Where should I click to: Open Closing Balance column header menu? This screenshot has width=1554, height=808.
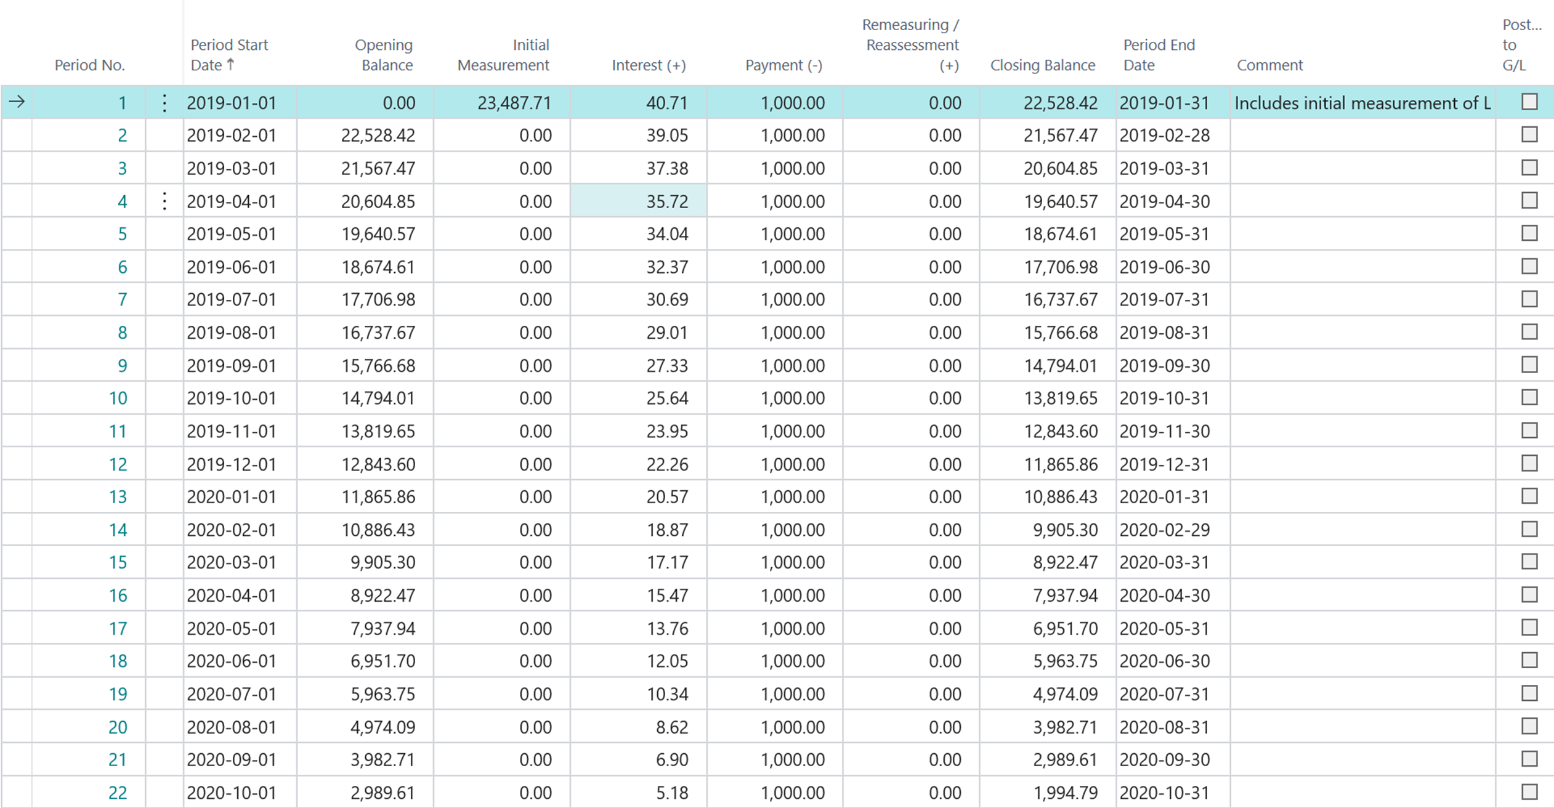(1042, 65)
